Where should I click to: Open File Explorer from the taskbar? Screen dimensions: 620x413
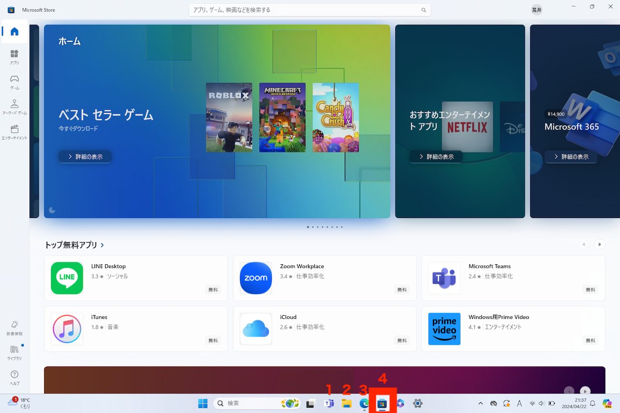[x=347, y=403]
